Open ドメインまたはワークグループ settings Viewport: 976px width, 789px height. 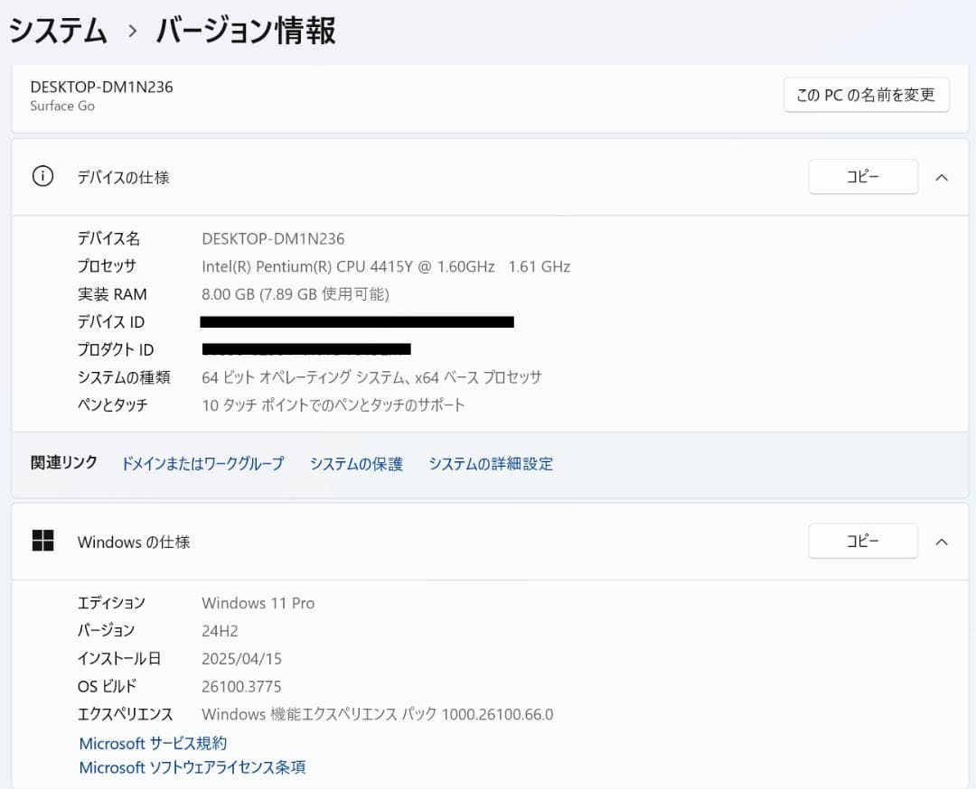click(x=202, y=463)
